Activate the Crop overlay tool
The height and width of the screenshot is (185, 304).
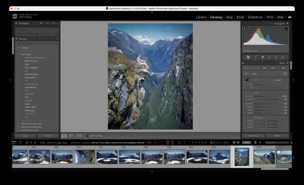point(255,57)
